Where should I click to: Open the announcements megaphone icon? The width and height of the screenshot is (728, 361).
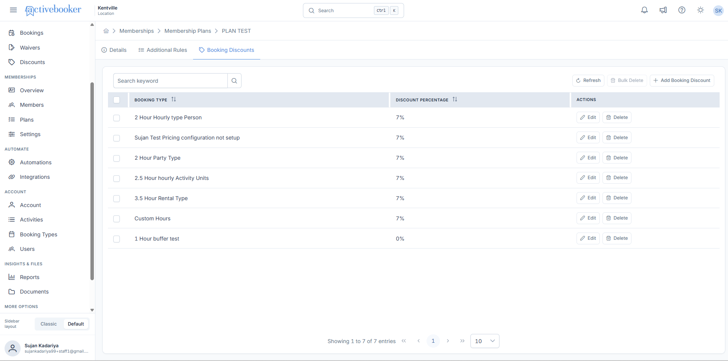663,10
